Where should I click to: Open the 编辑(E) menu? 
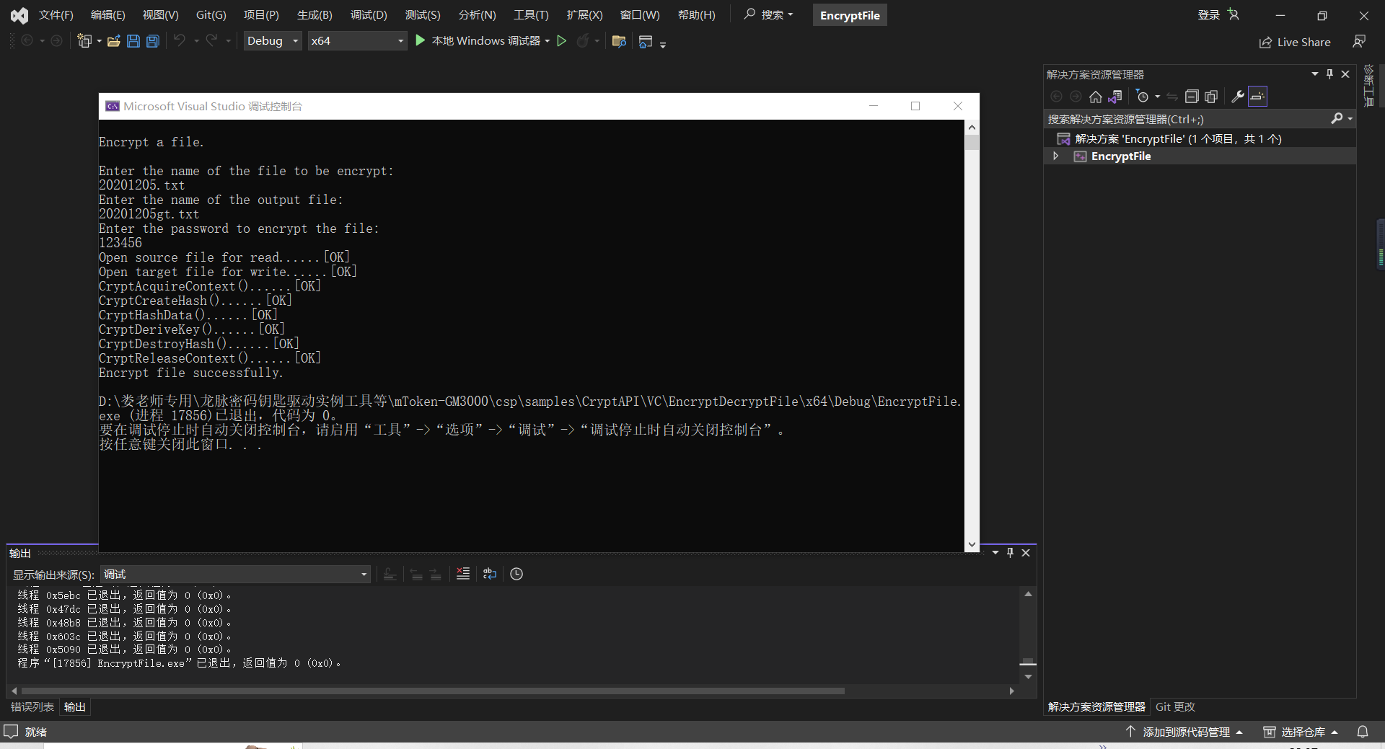pyautogui.click(x=107, y=15)
